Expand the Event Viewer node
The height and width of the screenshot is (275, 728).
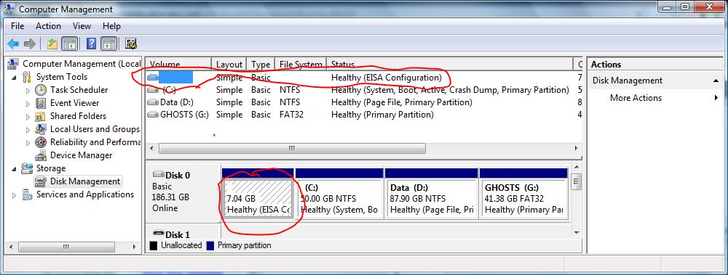28,103
